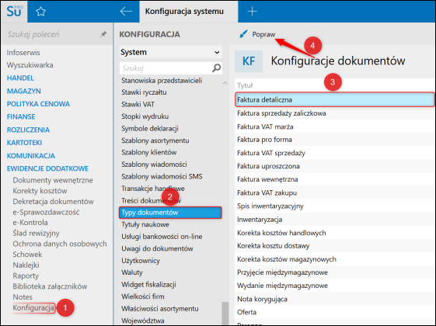Open e-Sprawozdawczość
Viewport: 436px width, 326px height.
(x=46, y=212)
